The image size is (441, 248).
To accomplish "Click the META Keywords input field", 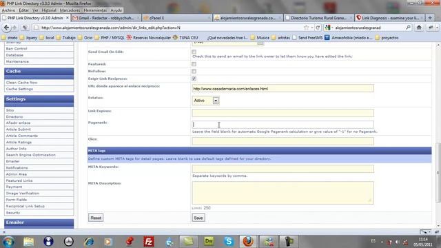I will coord(283,169).
